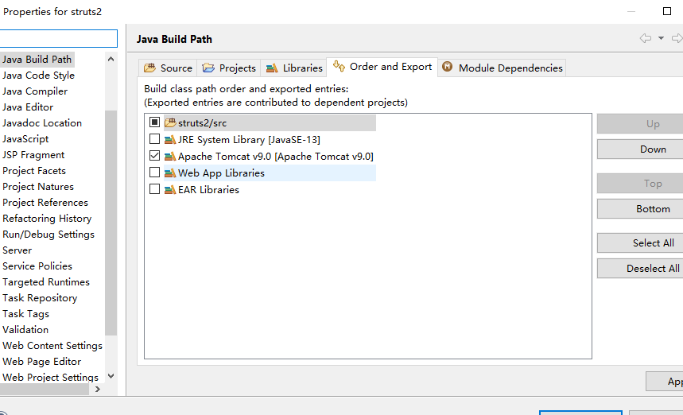683x415 pixels.
Task: Click the Apply button
Action: pyautogui.click(x=665, y=382)
